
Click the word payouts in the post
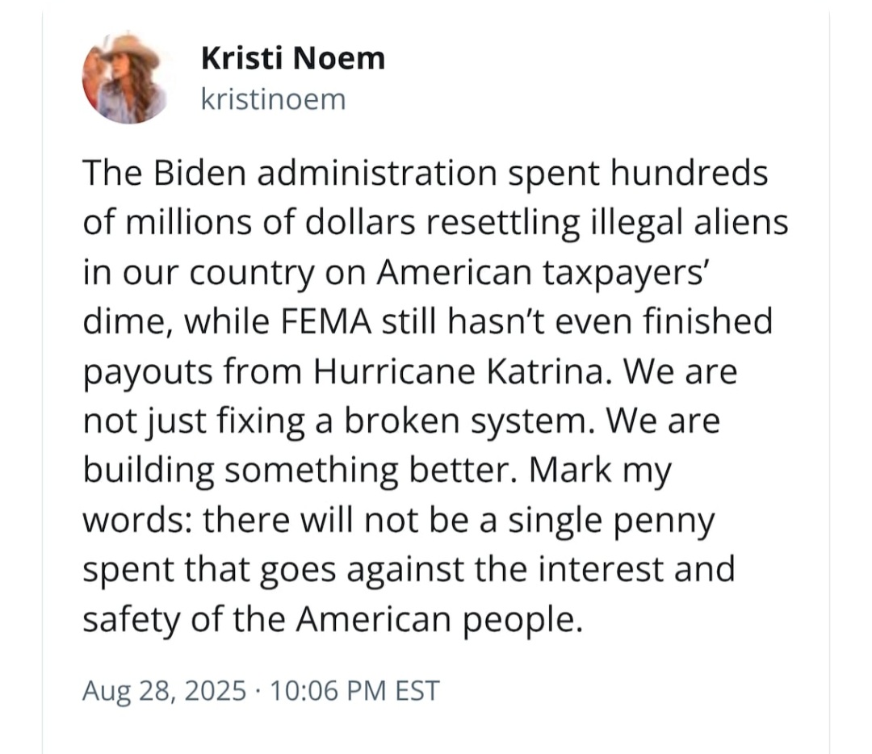(x=148, y=372)
